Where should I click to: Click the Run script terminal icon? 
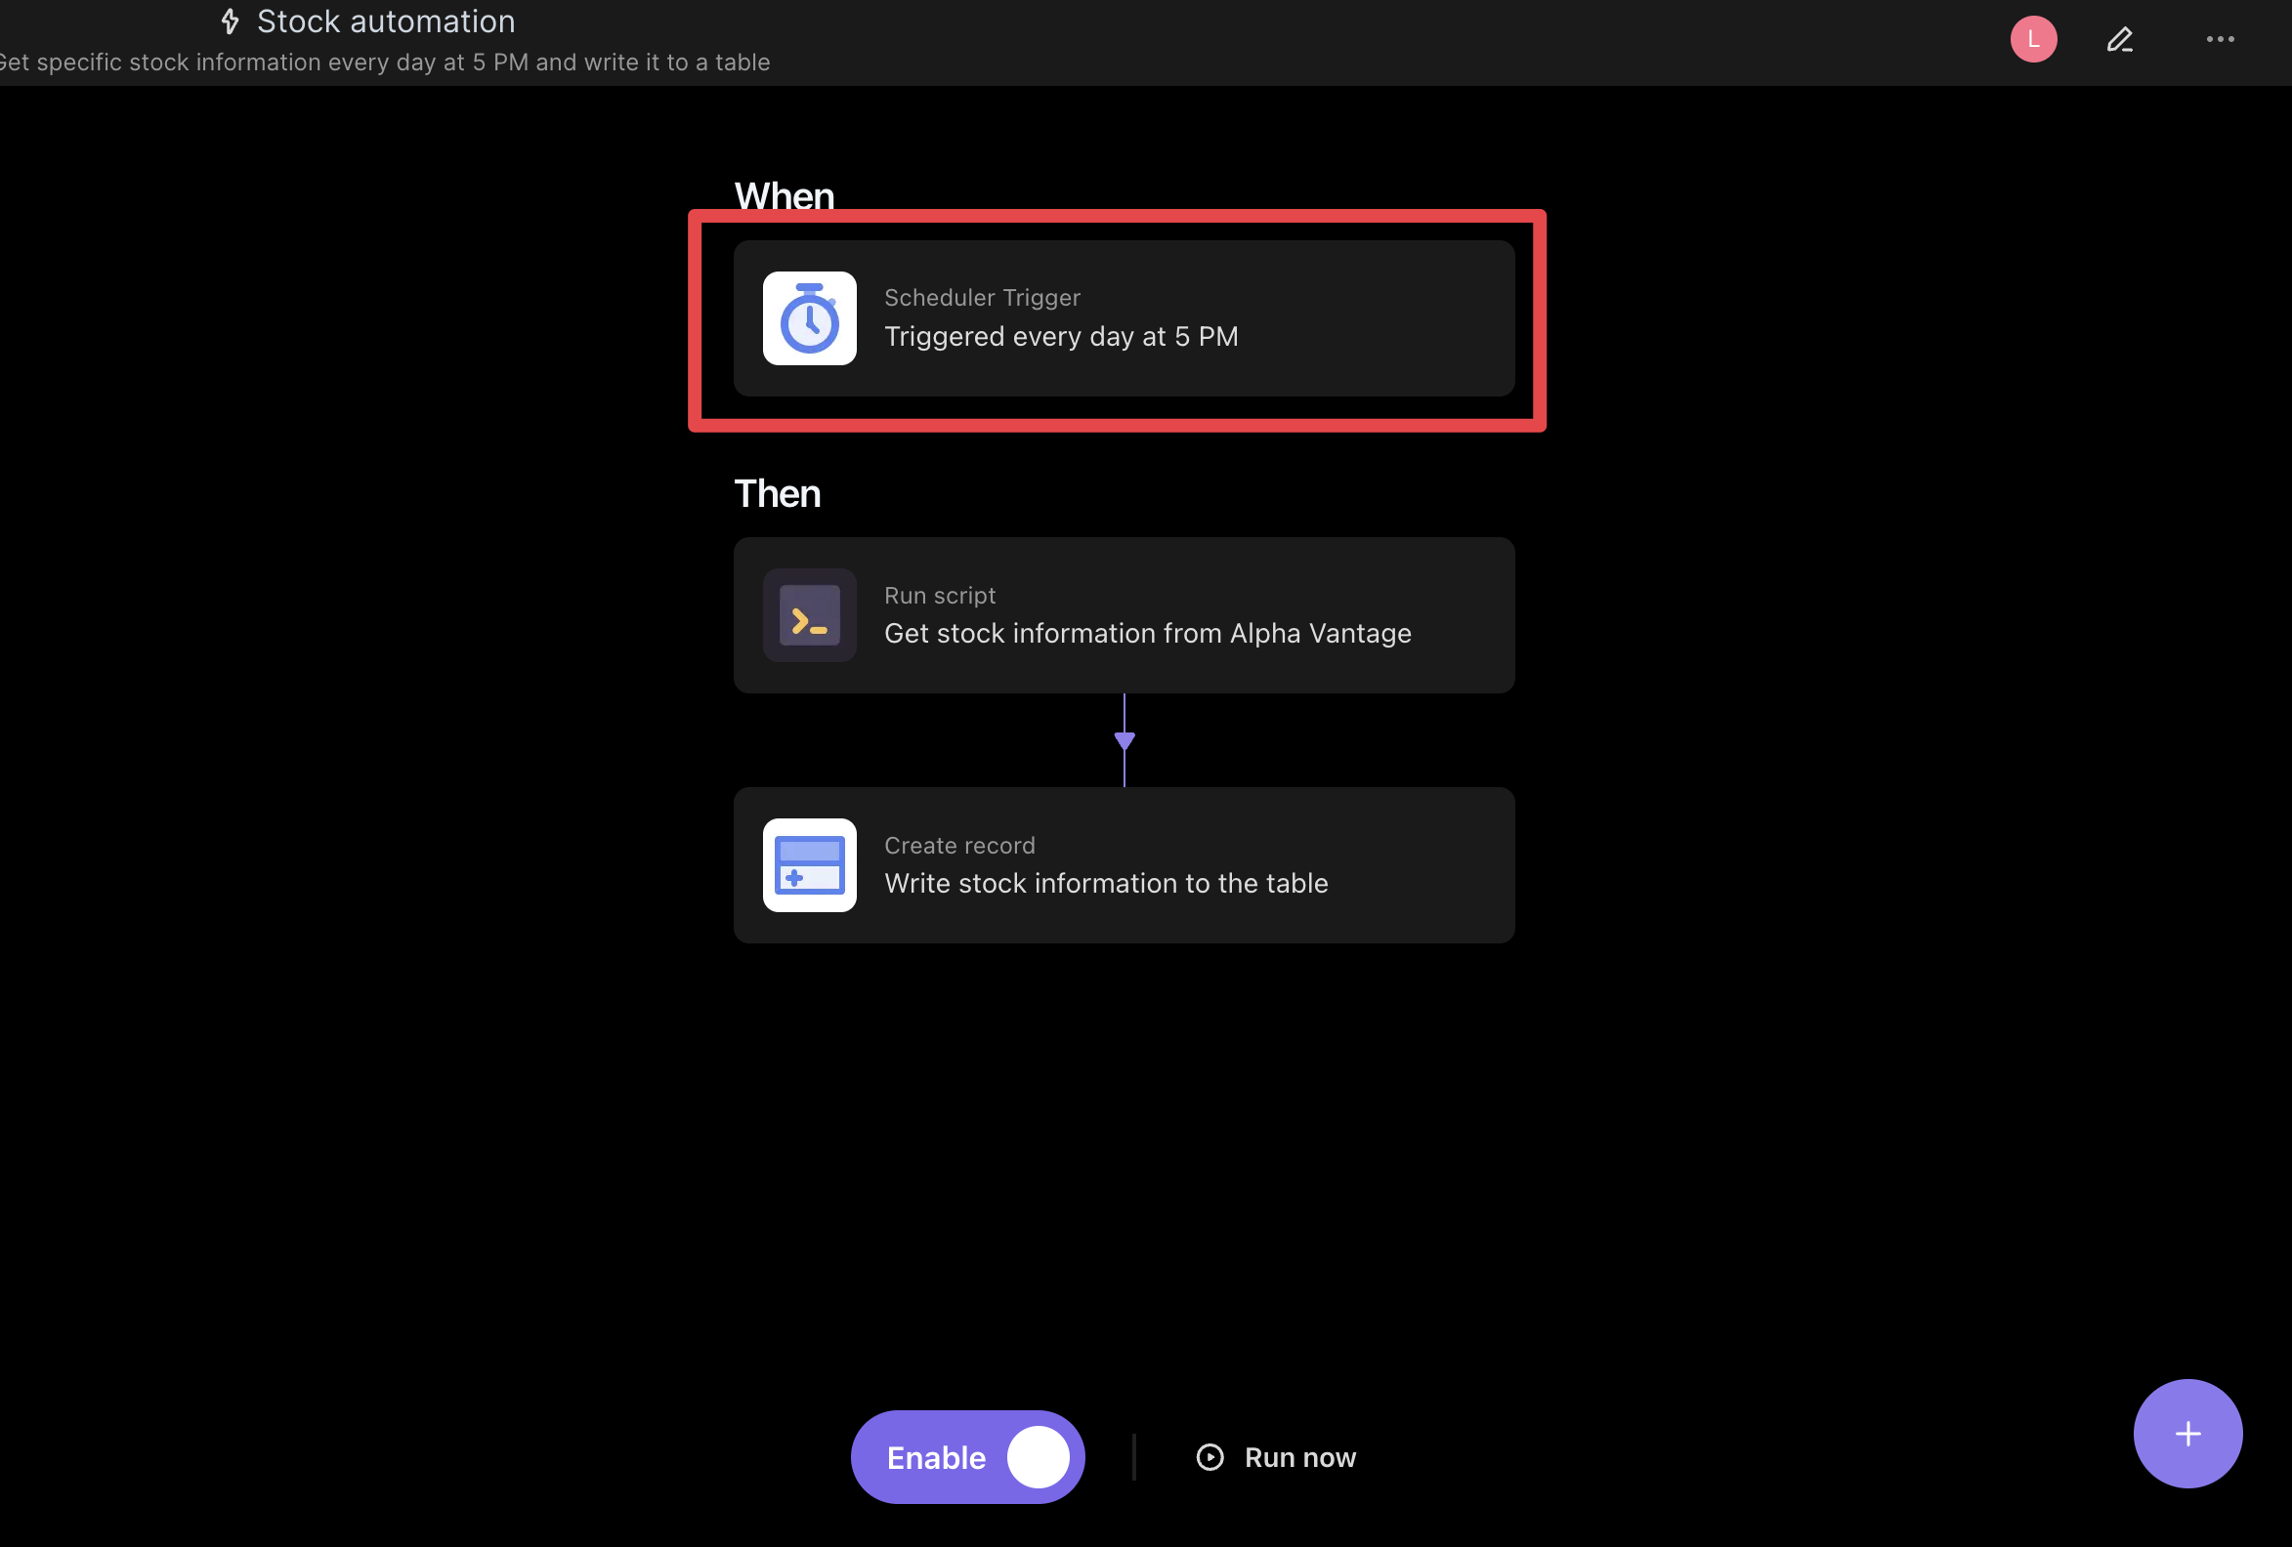[808, 613]
